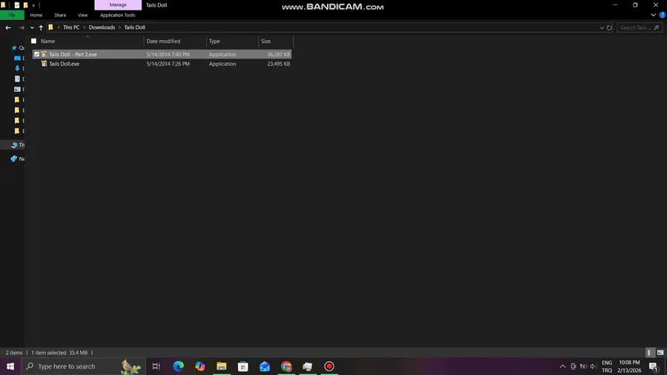Image resolution: width=667 pixels, height=375 pixels.
Task: Open the Customize Quick Access Toolbar dropdown
Action: click(x=33, y=5)
